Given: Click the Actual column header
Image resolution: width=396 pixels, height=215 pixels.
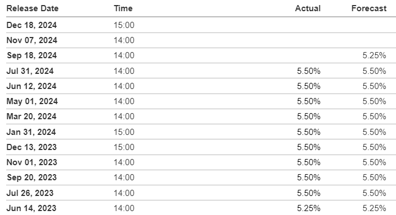Looking at the screenshot, I should tap(308, 8).
